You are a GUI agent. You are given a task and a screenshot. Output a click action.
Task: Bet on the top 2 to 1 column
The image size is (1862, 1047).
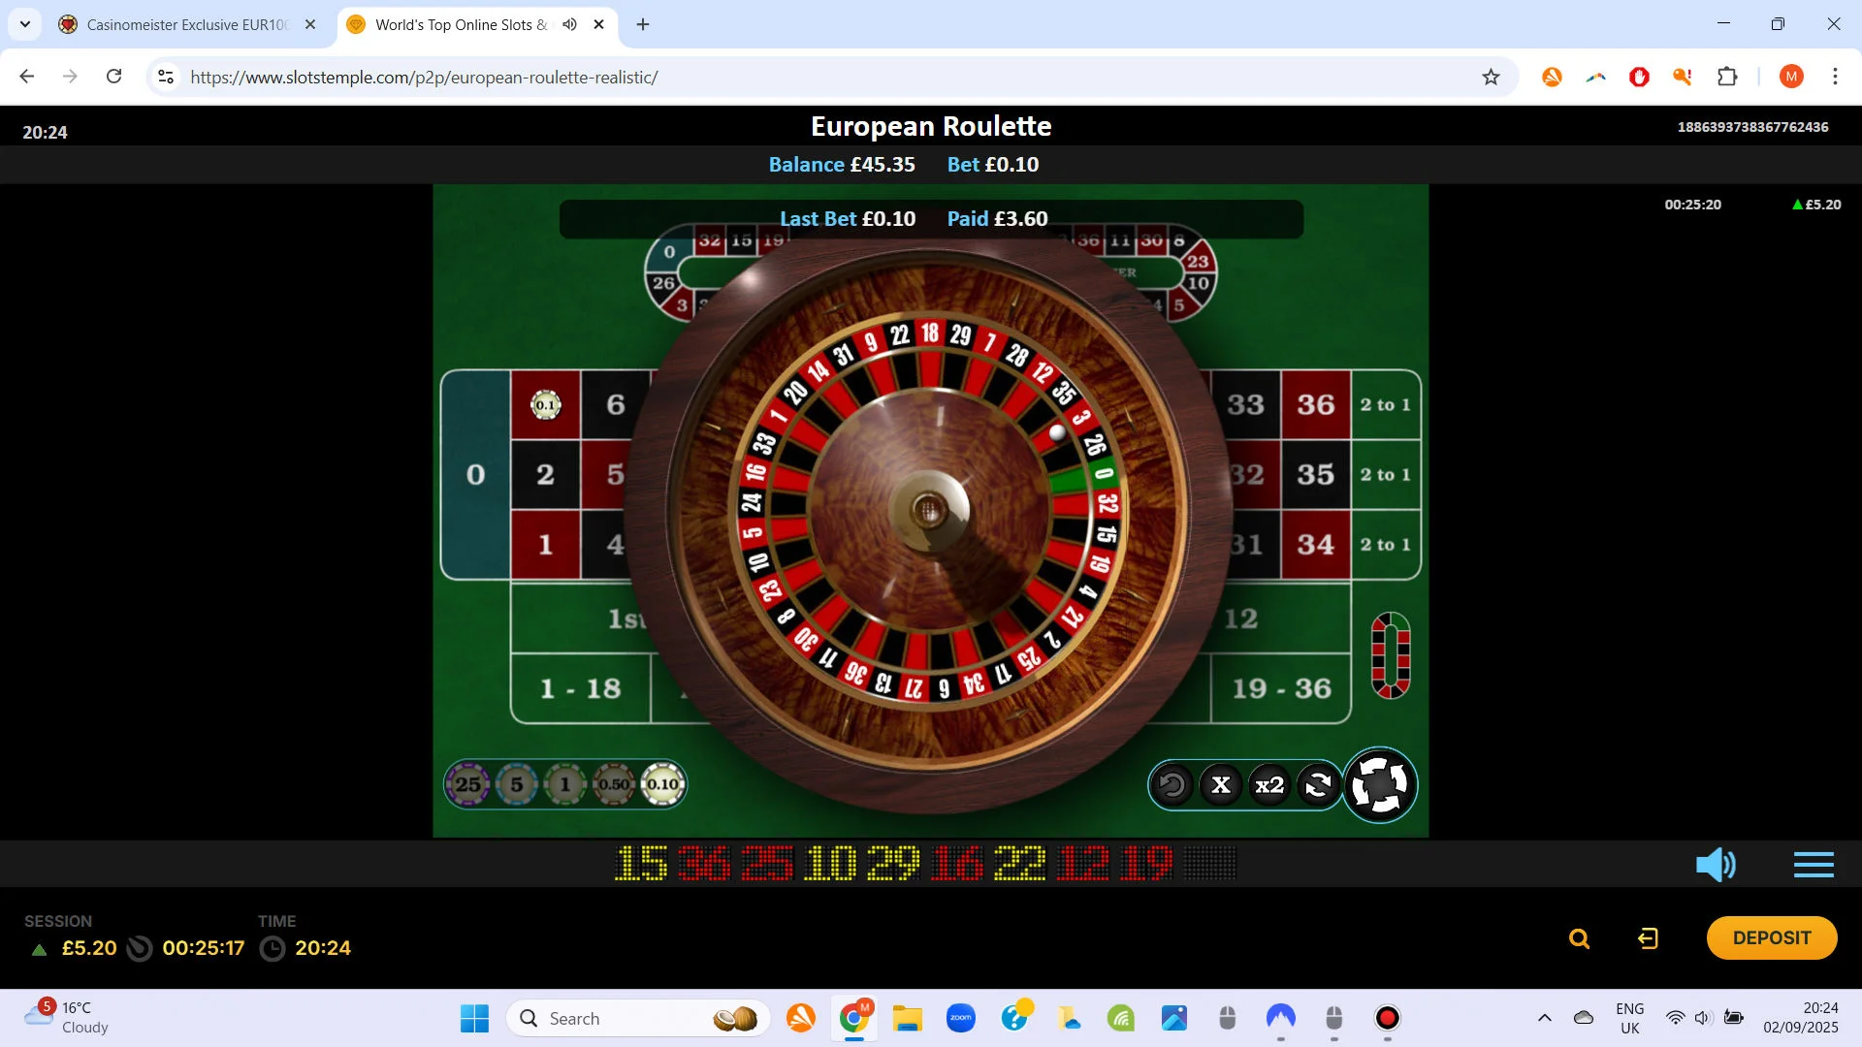1386,404
